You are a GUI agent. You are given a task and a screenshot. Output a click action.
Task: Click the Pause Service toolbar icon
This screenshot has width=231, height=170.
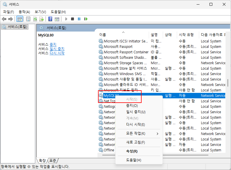coord(79,19)
